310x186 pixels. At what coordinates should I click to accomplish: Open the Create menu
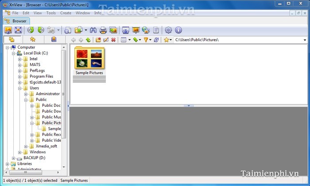click(66, 13)
